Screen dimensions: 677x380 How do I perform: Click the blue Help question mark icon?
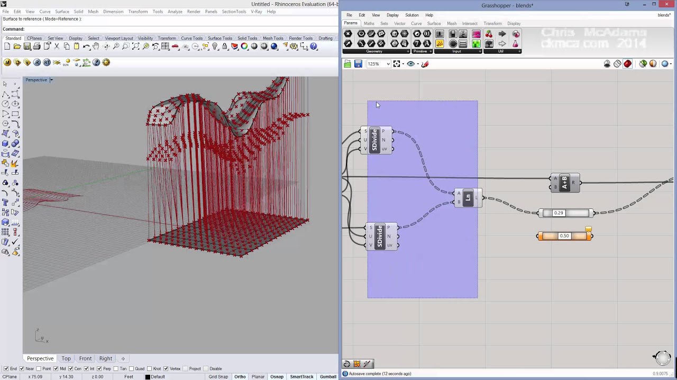pyautogui.click(x=314, y=46)
